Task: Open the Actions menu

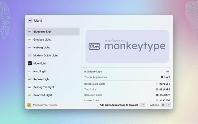Action: pos(154,105)
